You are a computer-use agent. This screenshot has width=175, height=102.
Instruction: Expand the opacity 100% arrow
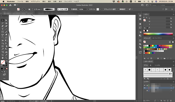[87, 9]
